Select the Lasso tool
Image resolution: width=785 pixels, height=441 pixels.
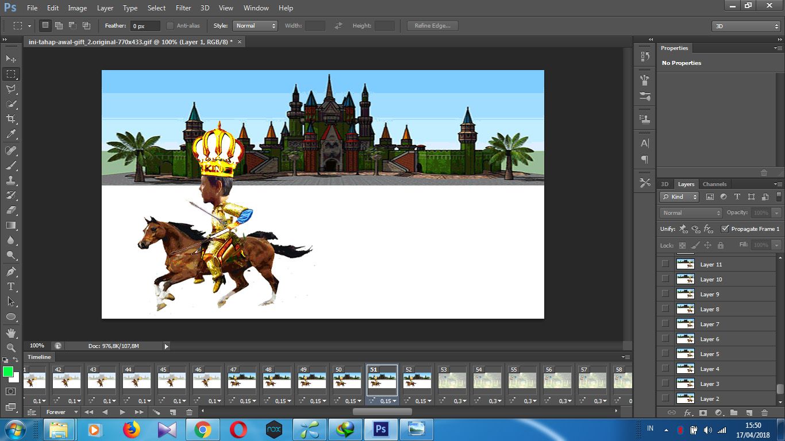11,89
